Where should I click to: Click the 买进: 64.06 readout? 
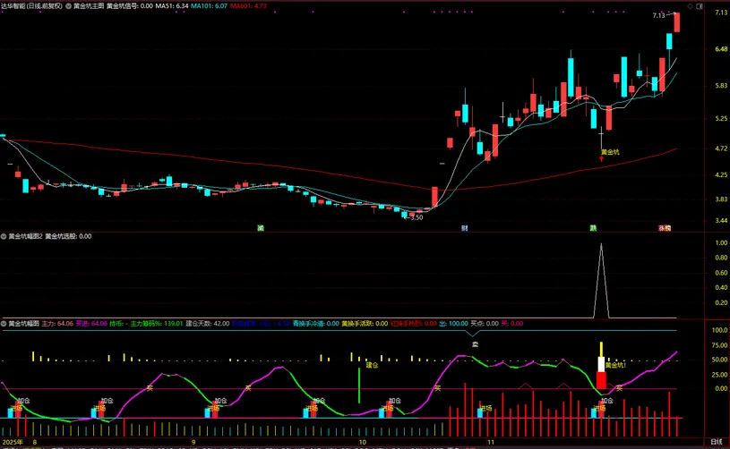pyautogui.click(x=91, y=324)
